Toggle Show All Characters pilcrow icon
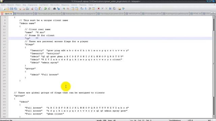This screenshot has width=216, height=121. point(85,9)
